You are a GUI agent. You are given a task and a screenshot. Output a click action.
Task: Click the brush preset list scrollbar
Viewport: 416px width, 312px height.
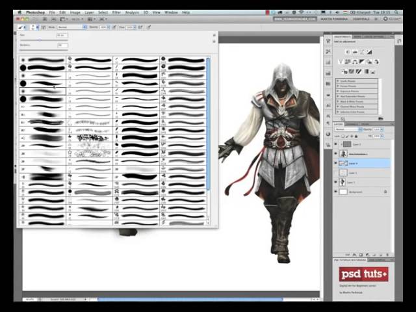[208, 123]
